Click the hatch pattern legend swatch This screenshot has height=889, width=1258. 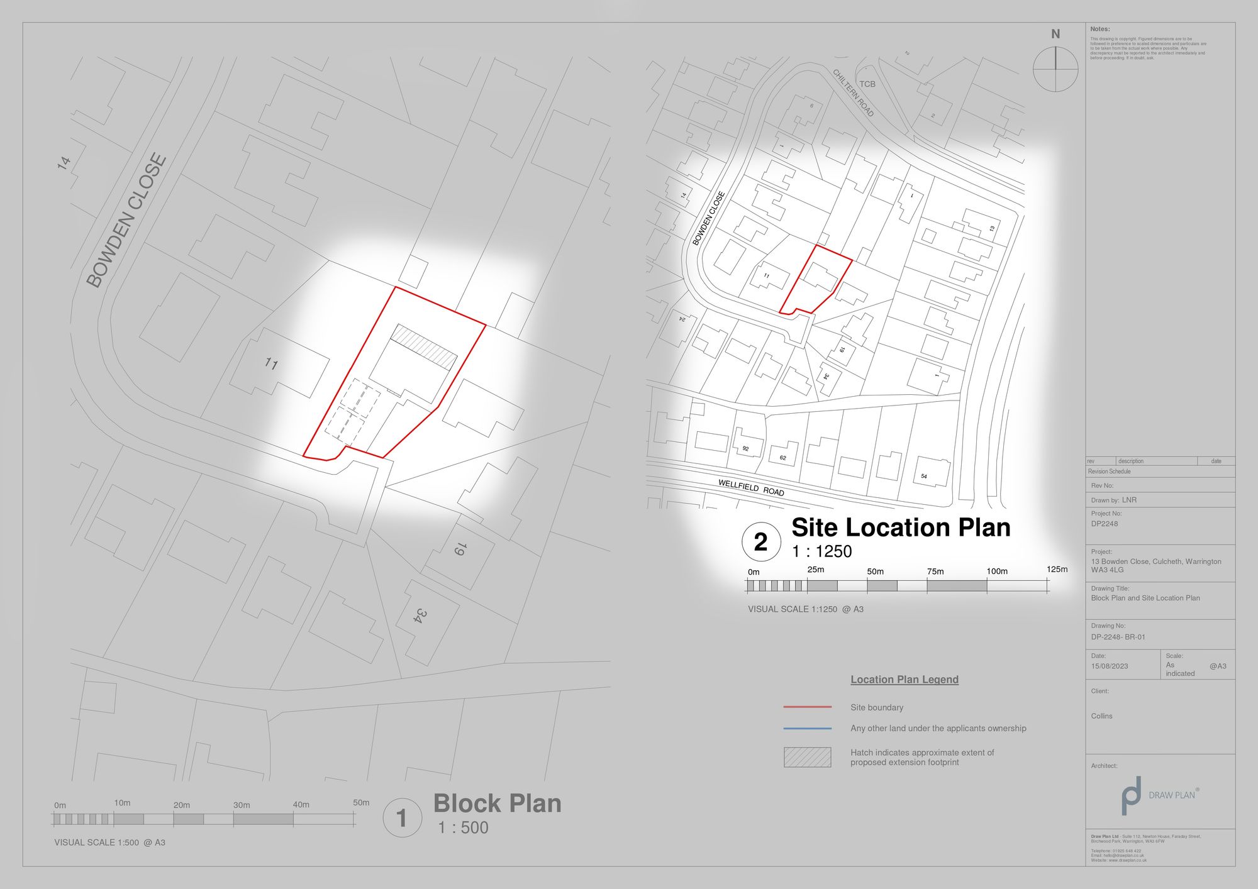(x=808, y=757)
